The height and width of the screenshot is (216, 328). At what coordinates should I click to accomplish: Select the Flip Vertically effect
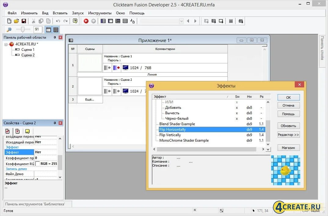[x=170, y=135]
